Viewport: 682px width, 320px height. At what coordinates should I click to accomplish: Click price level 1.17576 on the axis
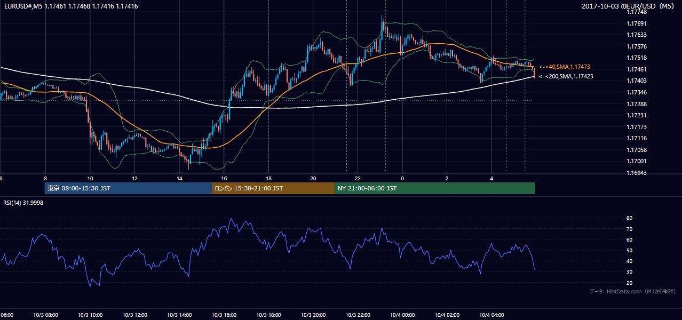[x=637, y=46]
